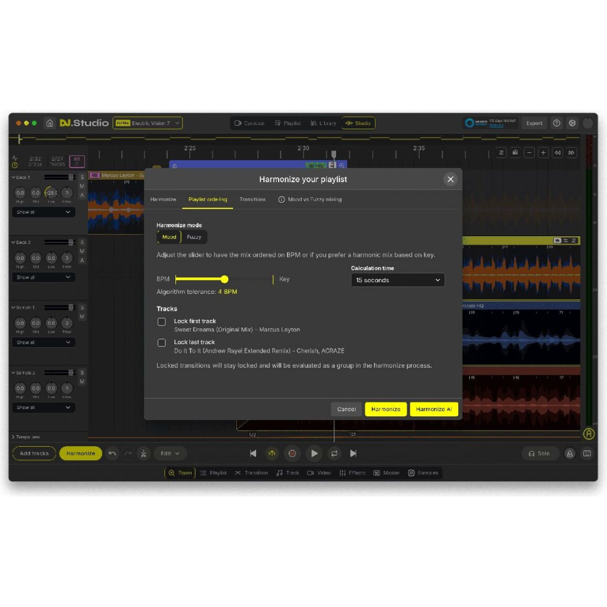Open settings gear icon at top right
Viewport: 607px width, 607px height.
coord(572,123)
